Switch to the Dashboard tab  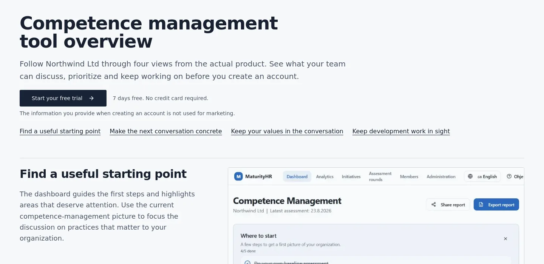click(297, 176)
